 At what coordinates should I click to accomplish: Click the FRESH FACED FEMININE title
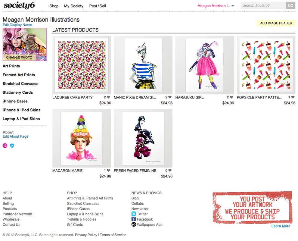135,171
